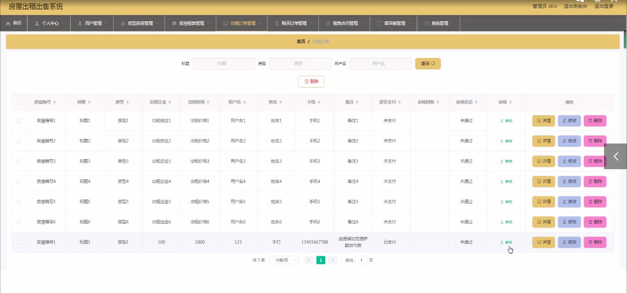627x293 pixels.
Task: Click 删除 for the 备注4 row
Action: pyautogui.click(x=595, y=182)
